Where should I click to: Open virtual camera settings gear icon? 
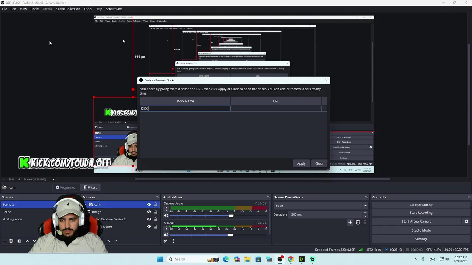pyautogui.click(x=466, y=222)
